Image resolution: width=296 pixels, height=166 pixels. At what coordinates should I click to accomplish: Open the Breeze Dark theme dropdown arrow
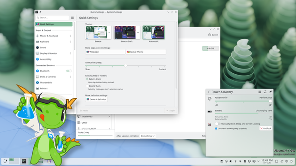coord(138,32)
